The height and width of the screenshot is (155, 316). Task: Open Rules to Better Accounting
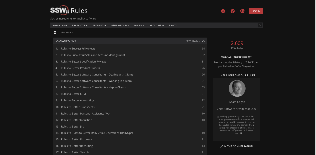point(77,100)
